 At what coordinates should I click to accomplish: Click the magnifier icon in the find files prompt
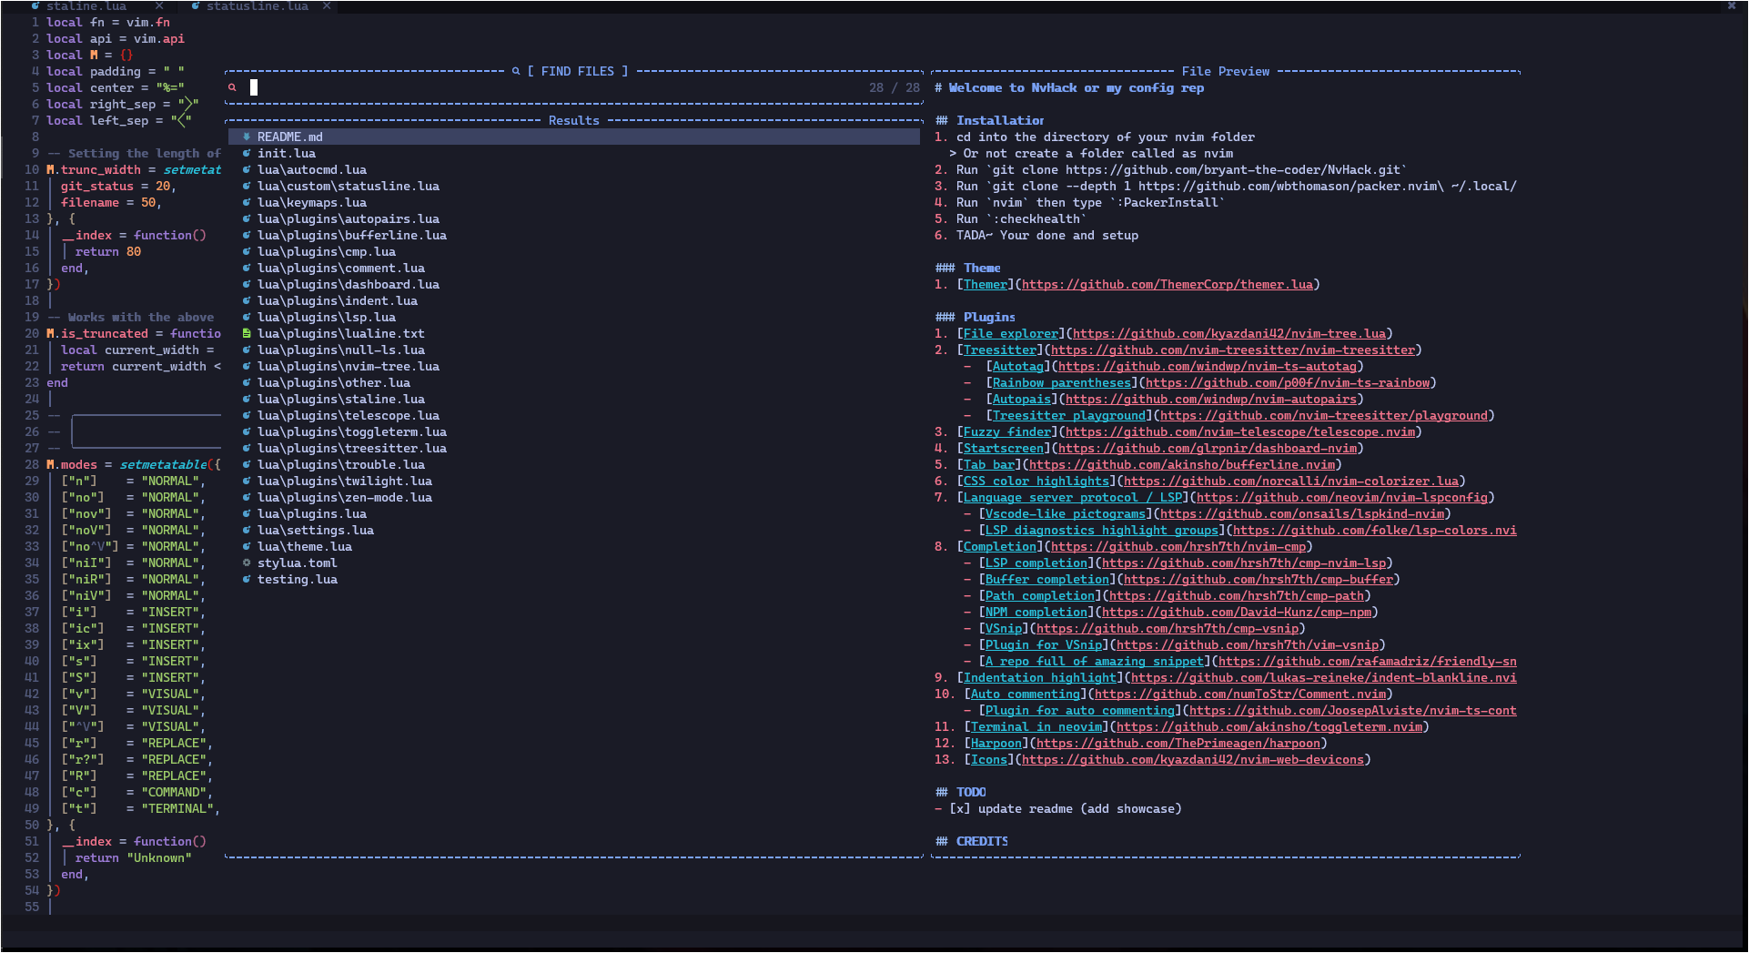(233, 87)
